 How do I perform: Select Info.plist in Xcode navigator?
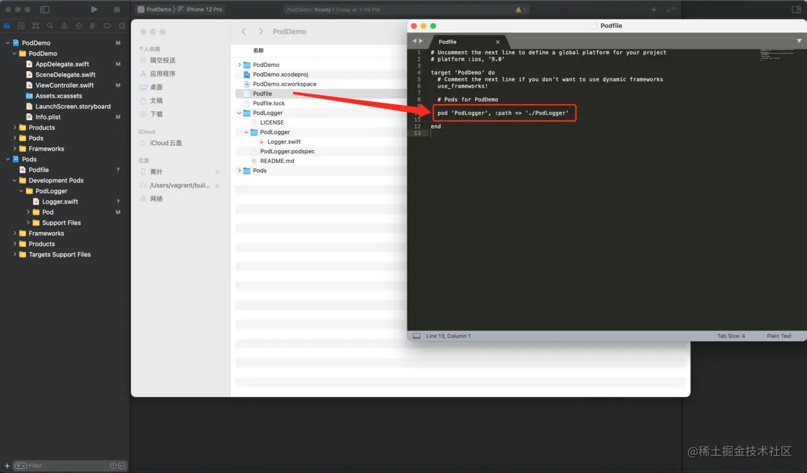pos(48,117)
